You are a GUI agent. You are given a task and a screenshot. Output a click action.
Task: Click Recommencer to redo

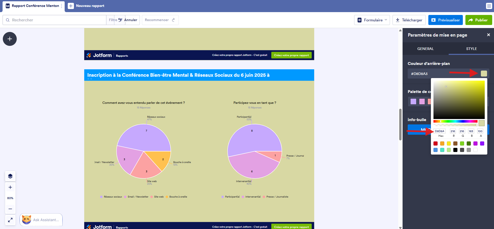(160, 20)
